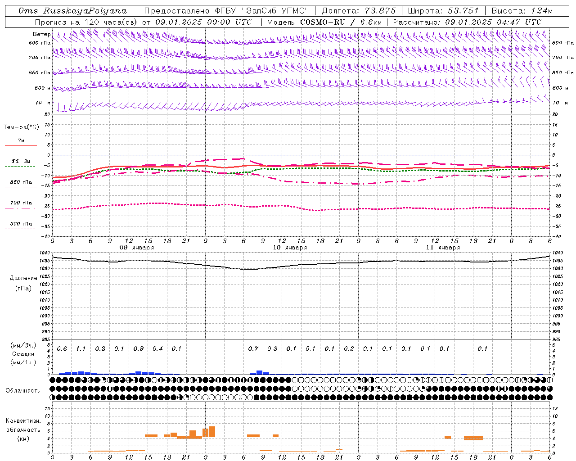The height and width of the screenshot is (461, 576).
Task: Click the precipitation value 0.4
Action: point(157,349)
